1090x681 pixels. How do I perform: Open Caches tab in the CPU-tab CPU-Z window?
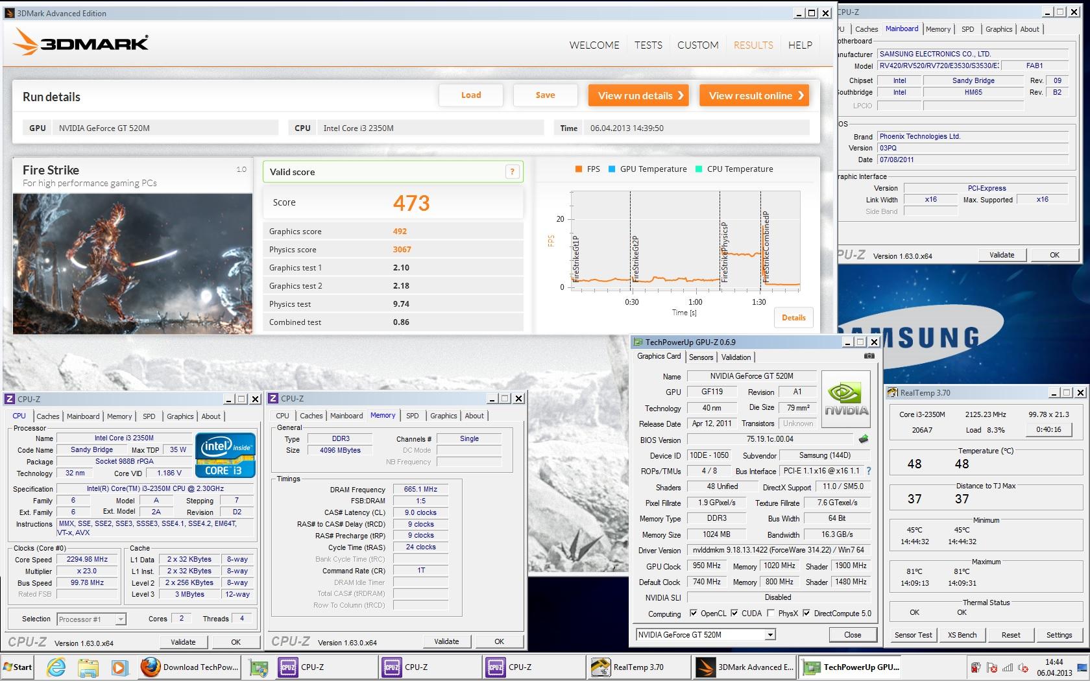(48, 416)
